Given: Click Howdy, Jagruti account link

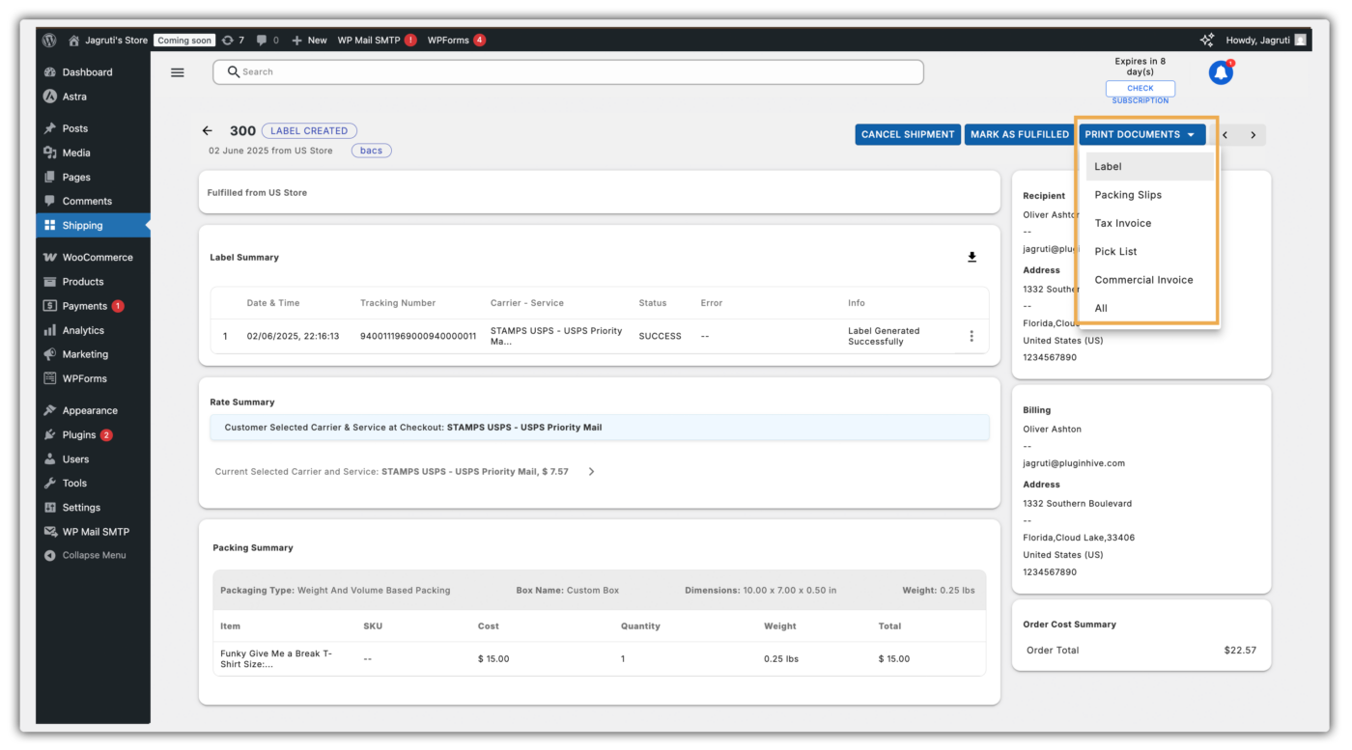Looking at the screenshot, I should tap(1257, 41).
